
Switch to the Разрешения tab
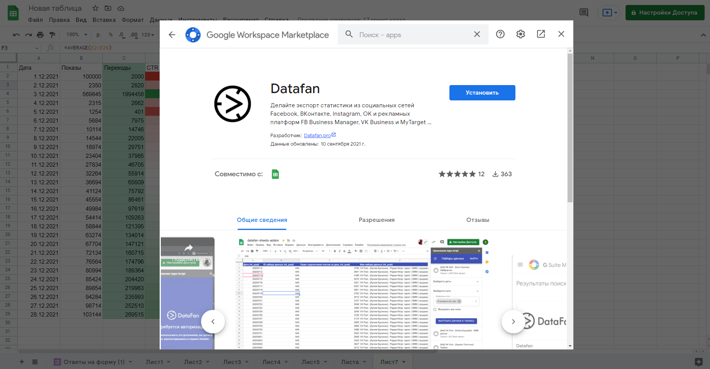tap(376, 220)
